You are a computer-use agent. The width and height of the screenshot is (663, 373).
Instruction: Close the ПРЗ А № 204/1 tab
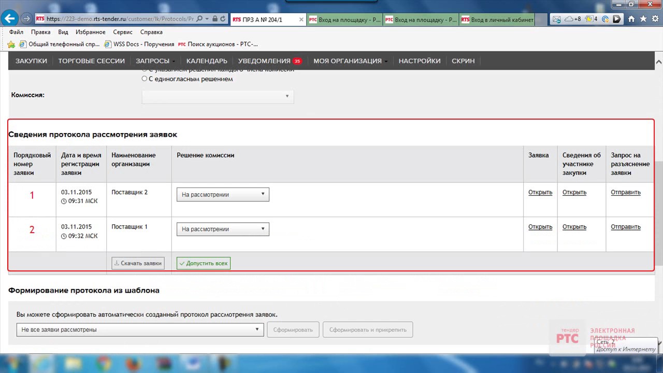[301, 20]
